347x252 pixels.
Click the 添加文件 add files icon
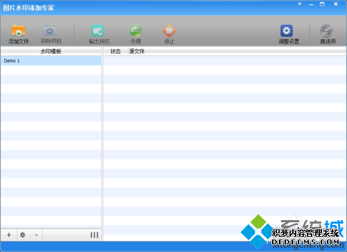[x=18, y=30]
